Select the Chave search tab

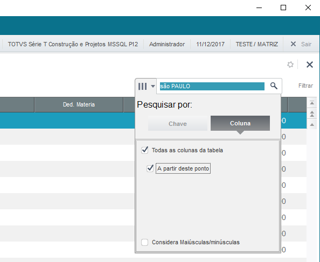click(x=178, y=123)
